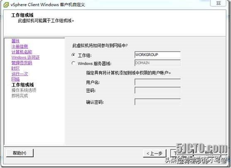
Task: Open the 网络 step link
Action: coord(15,79)
